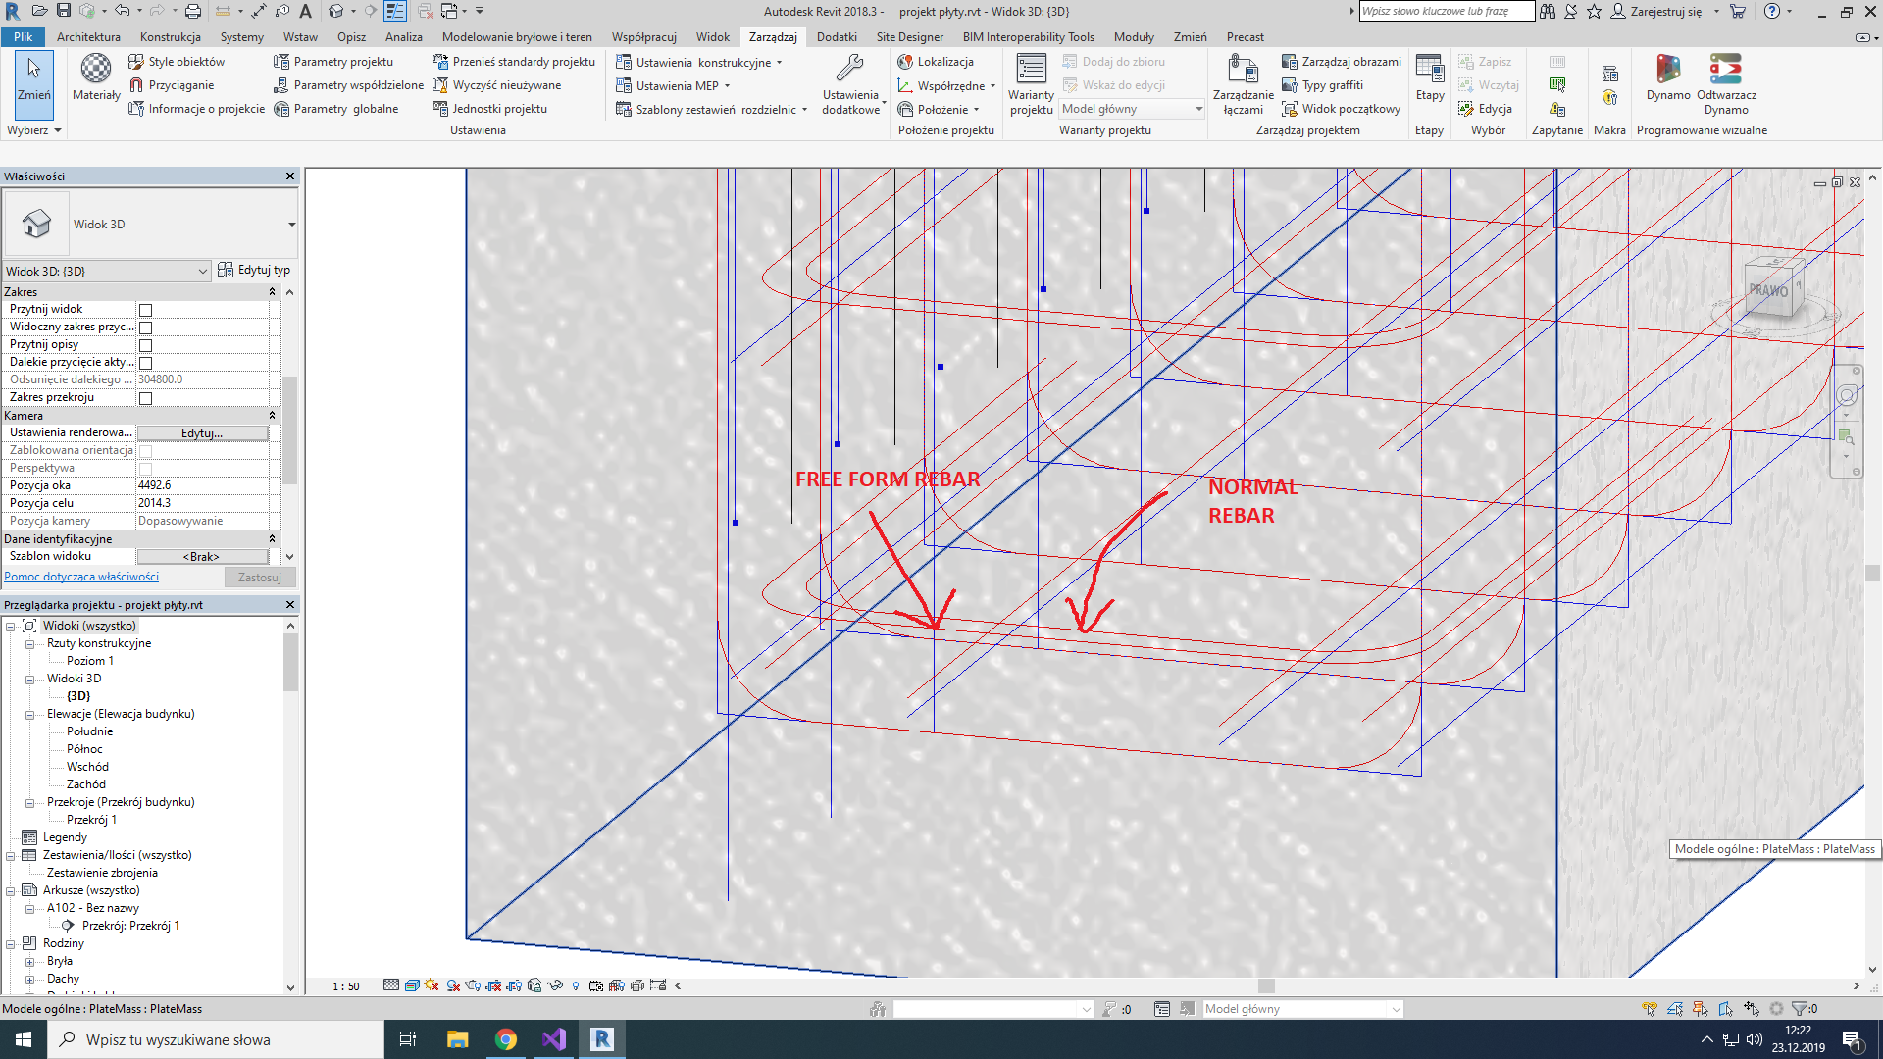
Task: Open Odtwarzacz Dynamo player
Action: [1726, 84]
